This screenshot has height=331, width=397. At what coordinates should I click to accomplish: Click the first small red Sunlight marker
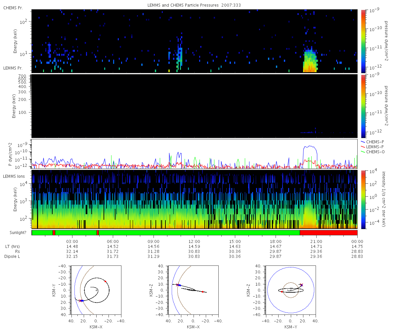click(54, 232)
